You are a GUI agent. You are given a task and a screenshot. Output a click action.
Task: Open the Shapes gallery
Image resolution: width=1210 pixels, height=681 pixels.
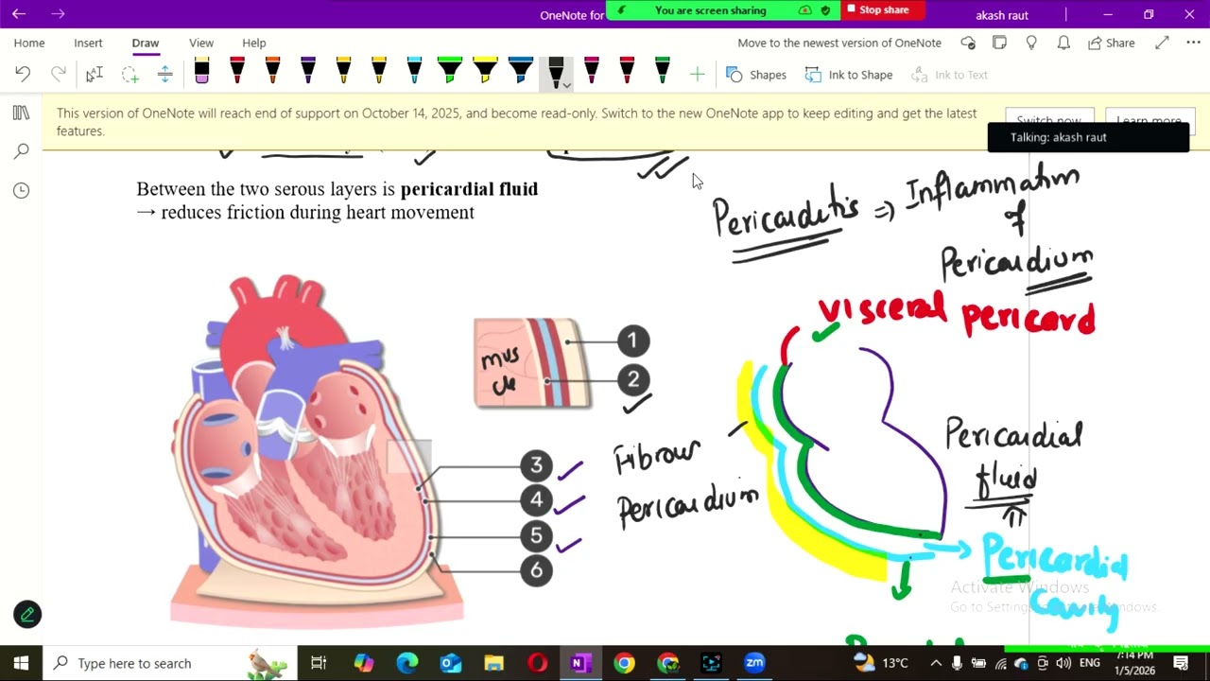[x=756, y=75]
